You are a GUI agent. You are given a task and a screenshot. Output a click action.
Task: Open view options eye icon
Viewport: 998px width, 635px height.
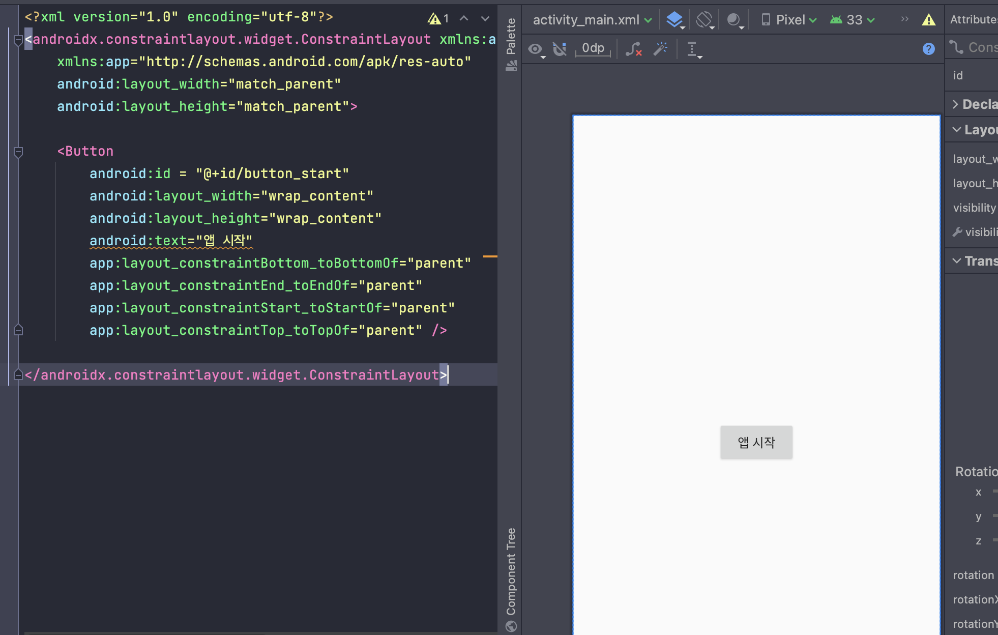pos(536,49)
